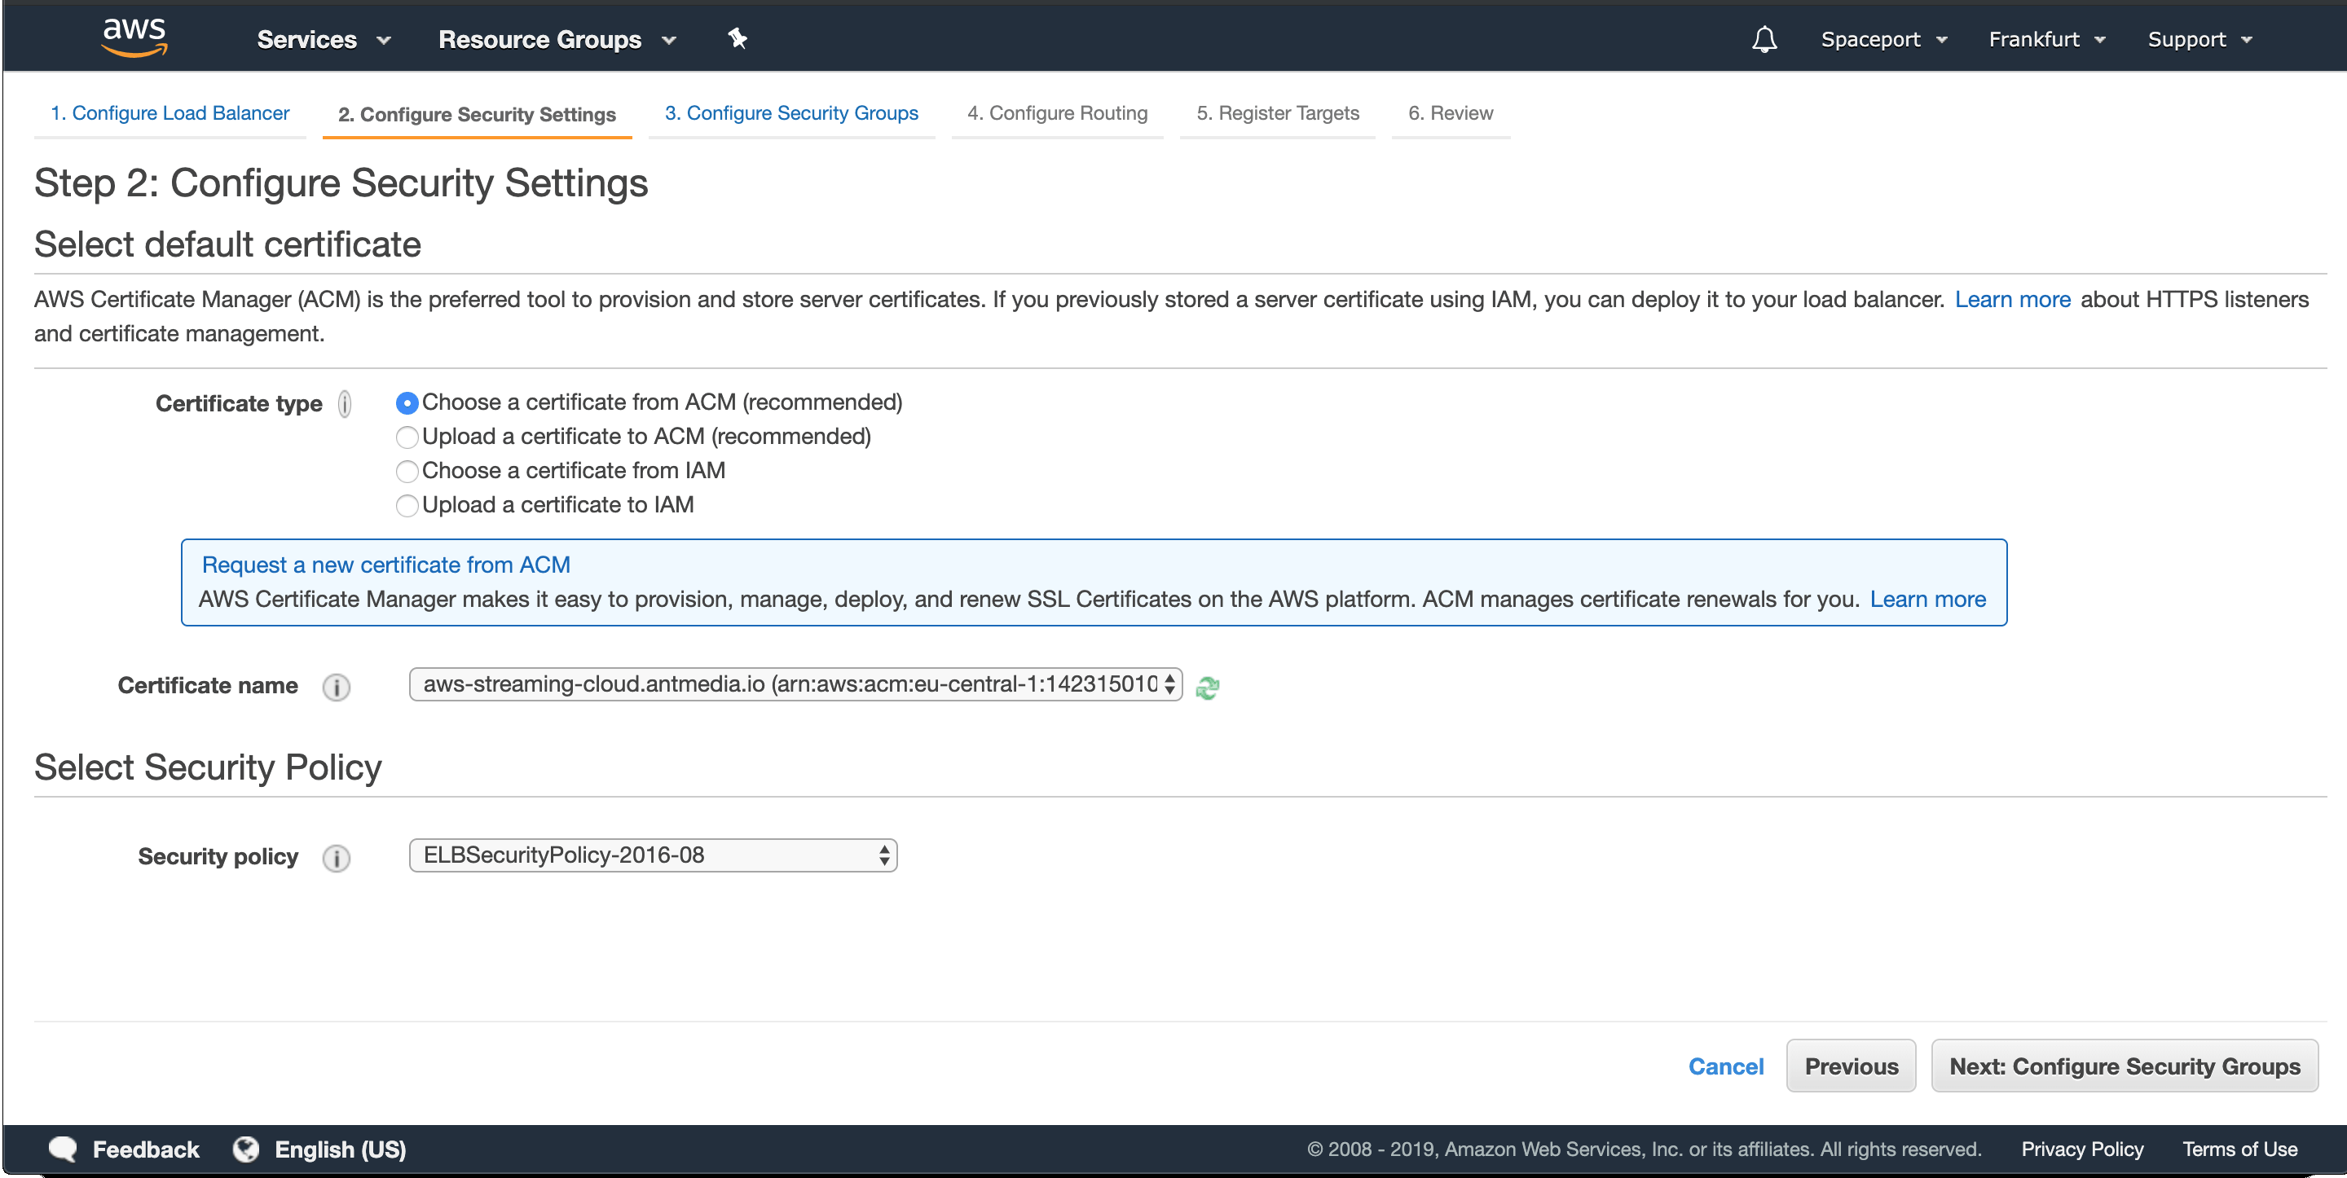Click info icon next to Certificate name
Image resolution: width=2347 pixels, height=1178 pixels.
[x=337, y=687]
